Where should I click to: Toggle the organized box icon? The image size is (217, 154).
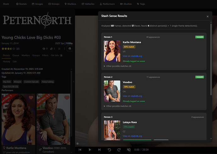pyautogui.click(x=59, y=49)
